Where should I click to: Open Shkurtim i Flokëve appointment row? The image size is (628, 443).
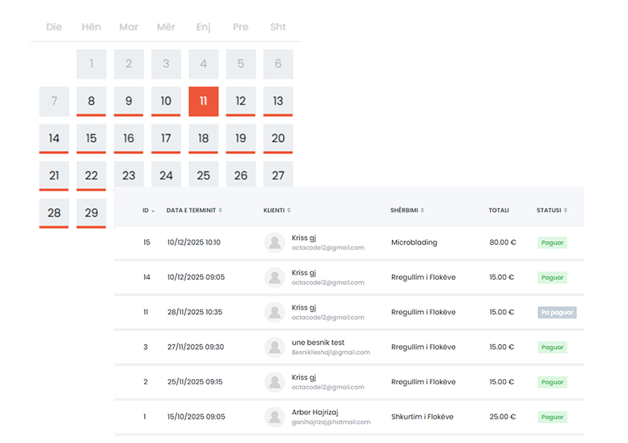coord(422,417)
